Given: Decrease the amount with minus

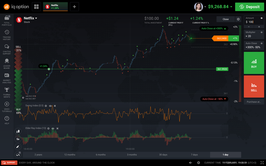Looking at the screenshot, I should click(x=249, y=27).
